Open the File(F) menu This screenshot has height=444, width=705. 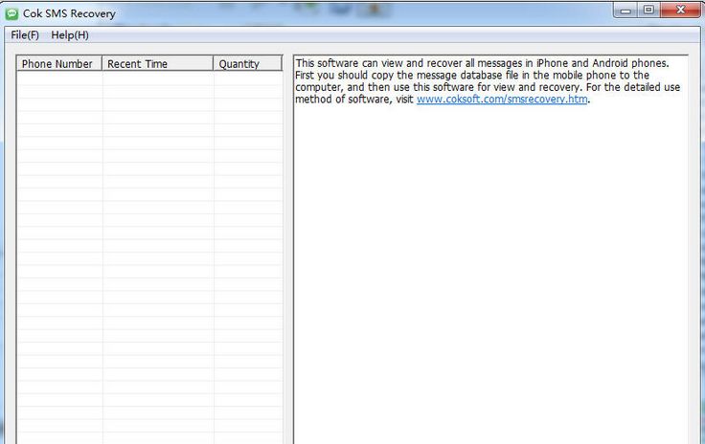[x=25, y=35]
